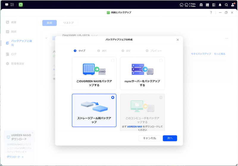Viewport: 238px width, 166px height.
Task: Open ログ in the sidebar
Action: pos(14,54)
